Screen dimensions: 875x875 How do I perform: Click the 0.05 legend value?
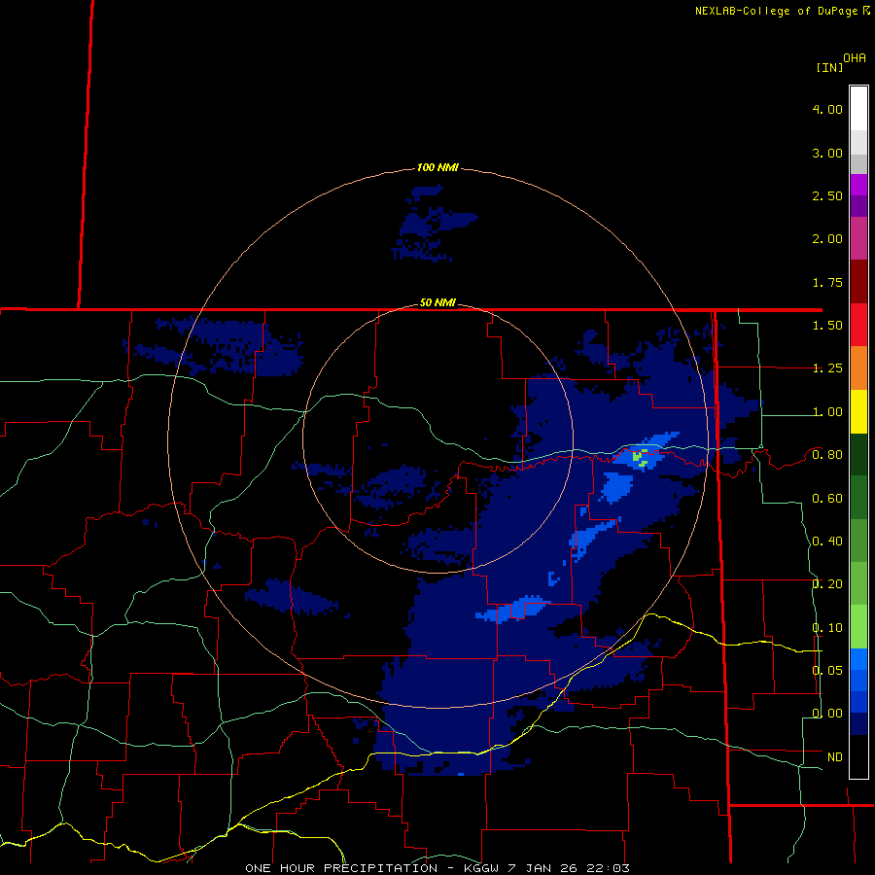point(827,670)
